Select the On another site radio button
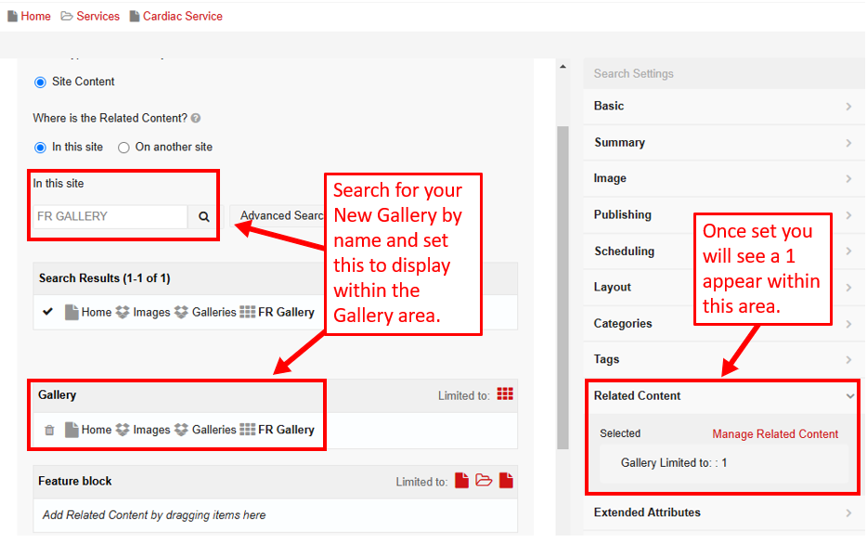 123,148
